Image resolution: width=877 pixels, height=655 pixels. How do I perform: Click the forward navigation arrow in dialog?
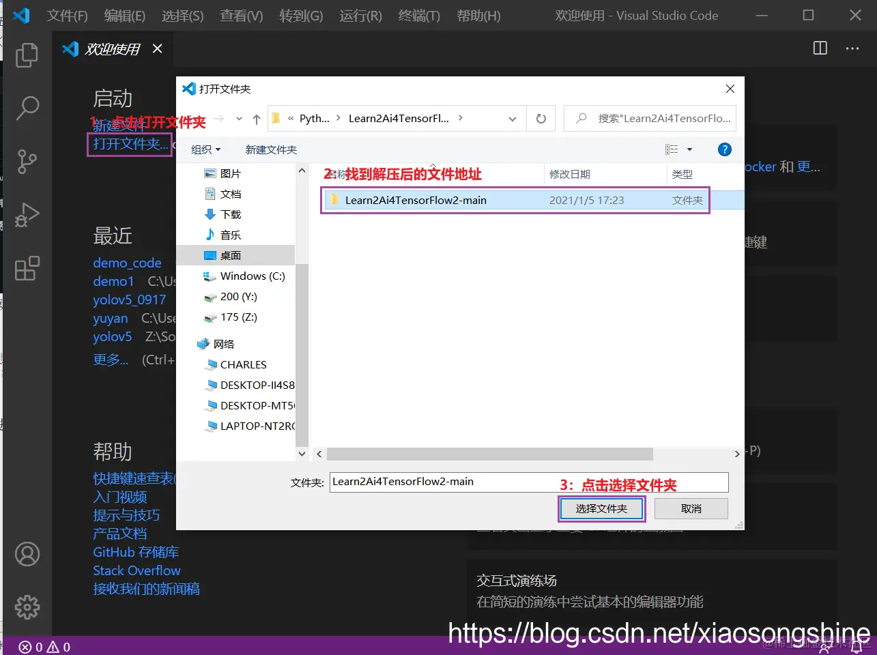[x=219, y=119]
